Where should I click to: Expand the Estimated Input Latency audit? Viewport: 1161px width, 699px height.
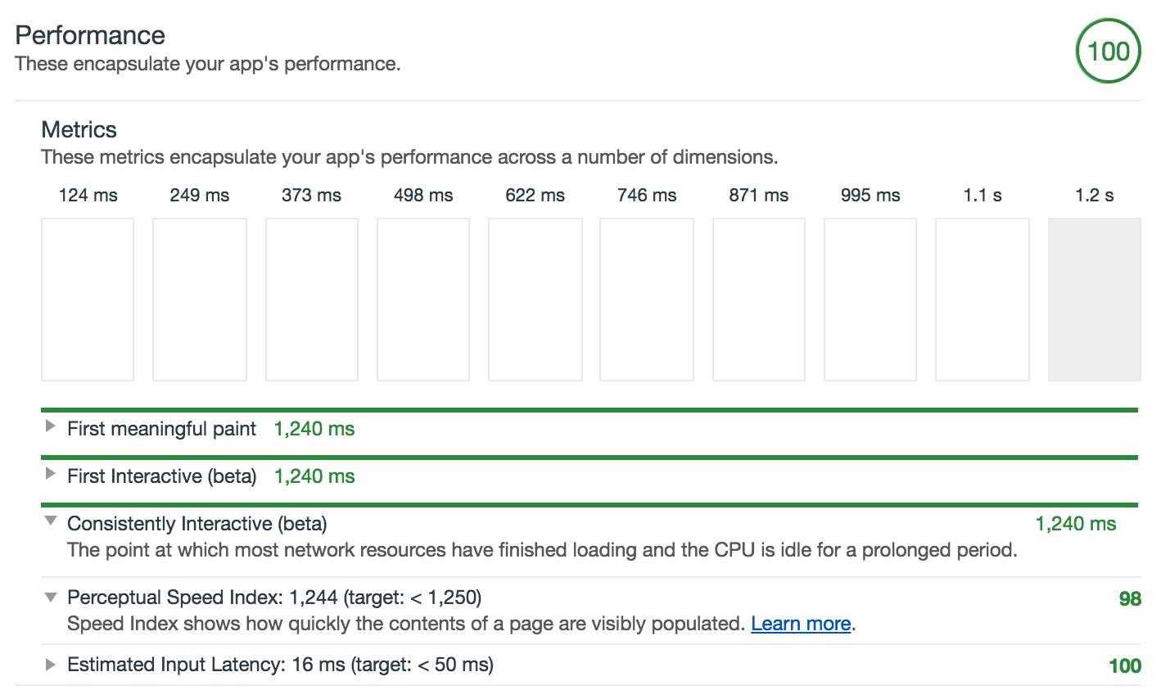(51, 664)
